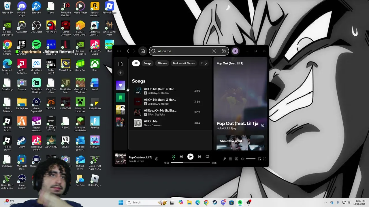Switch Spotify to full screen
Viewport: 369px width, 207px height.
click(265, 159)
